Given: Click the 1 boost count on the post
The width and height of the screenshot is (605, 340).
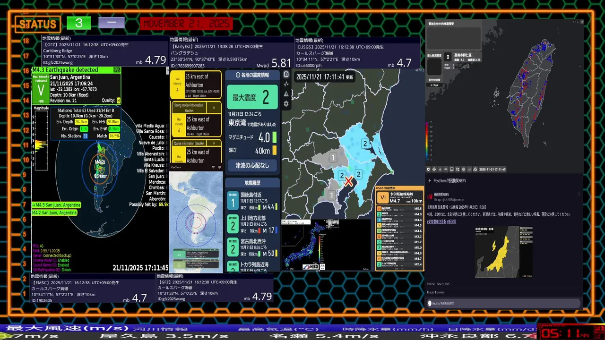Looking at the screenshot, I should click(431, 293).
